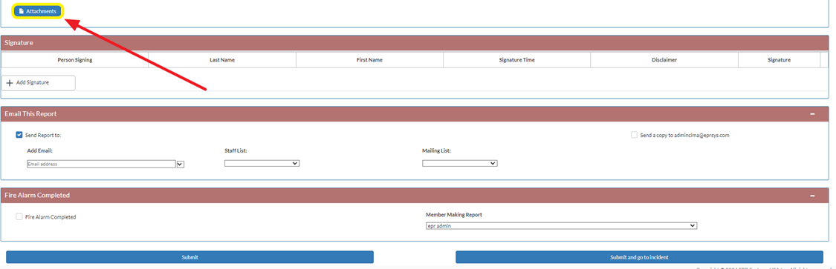Click Submit and go to incident

click(x=639, y=257)
